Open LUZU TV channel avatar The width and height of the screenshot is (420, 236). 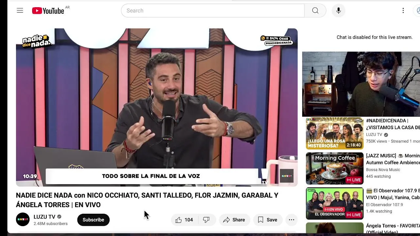pos(23,220)
